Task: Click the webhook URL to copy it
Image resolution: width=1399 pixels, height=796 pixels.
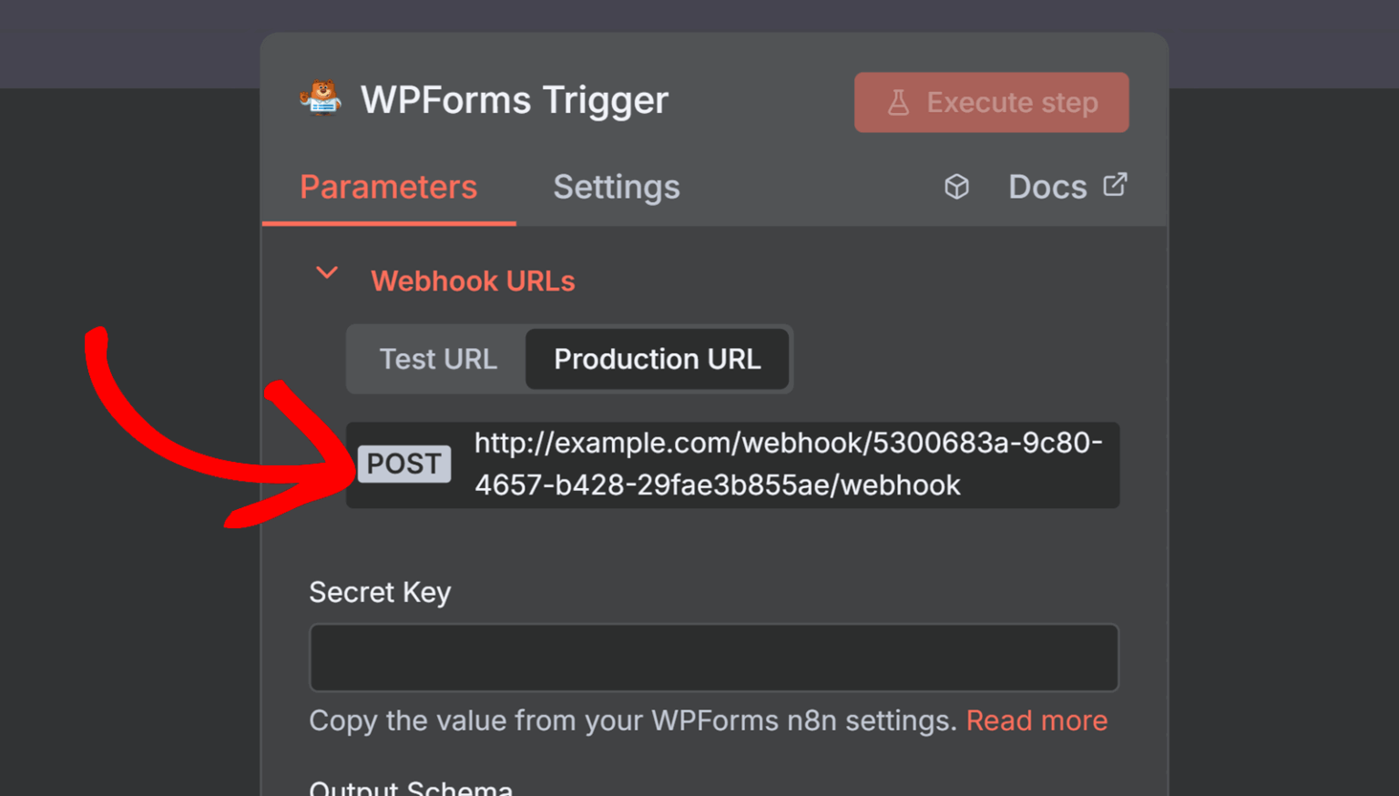Action: [x=789, y=464]
